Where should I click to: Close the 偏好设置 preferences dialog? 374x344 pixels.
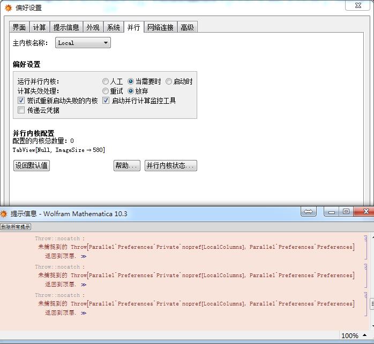(358, 5)
